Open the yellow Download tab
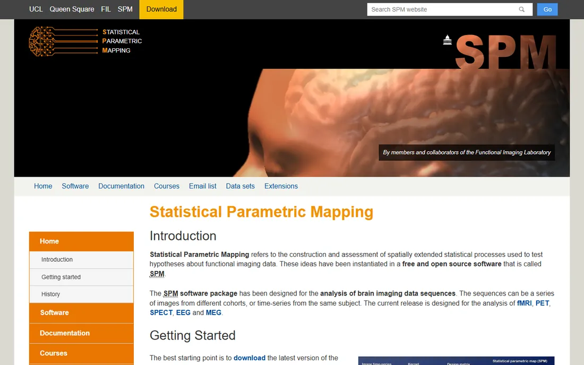The image size is (584, 365). tap(161, 10)
